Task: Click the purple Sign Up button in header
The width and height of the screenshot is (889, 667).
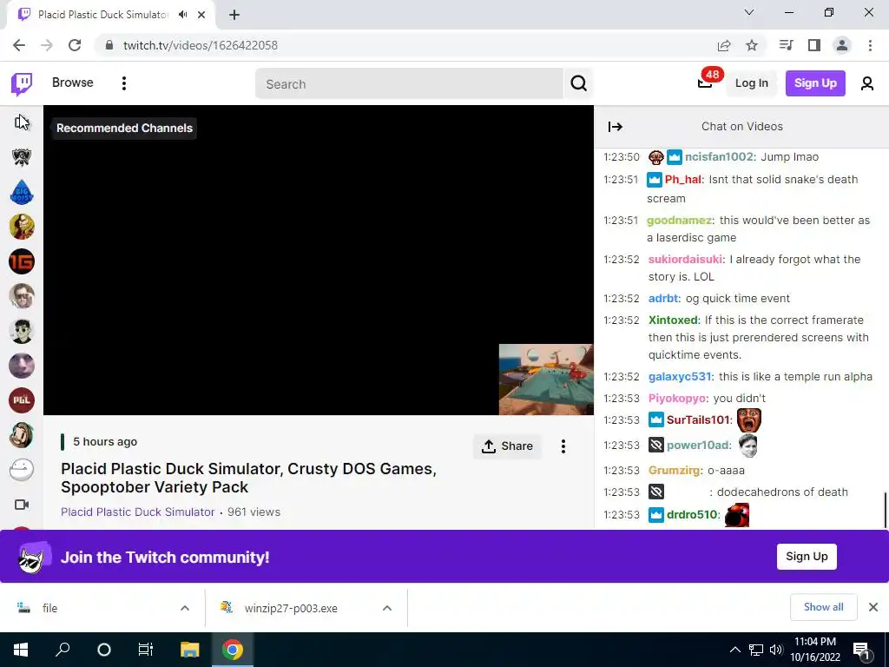Action: click(x=815, y=83)
